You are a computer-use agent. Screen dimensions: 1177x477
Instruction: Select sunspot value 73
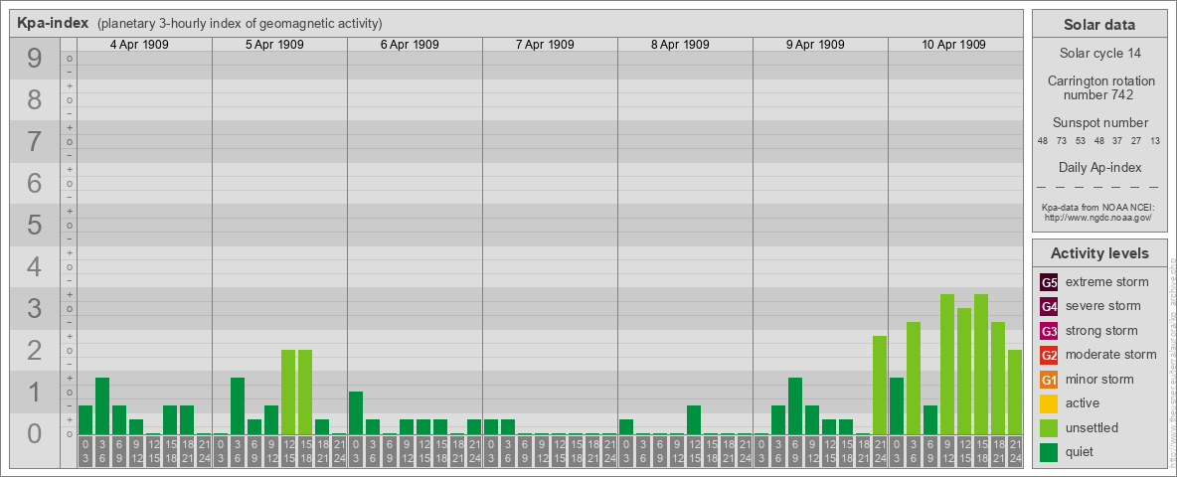tap(1062, 141)
